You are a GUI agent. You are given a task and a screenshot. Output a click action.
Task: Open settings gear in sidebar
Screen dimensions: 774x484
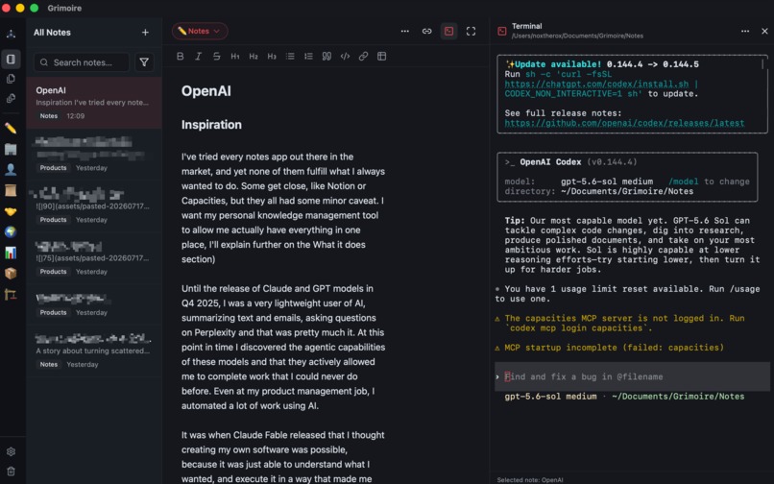[11, 451]
